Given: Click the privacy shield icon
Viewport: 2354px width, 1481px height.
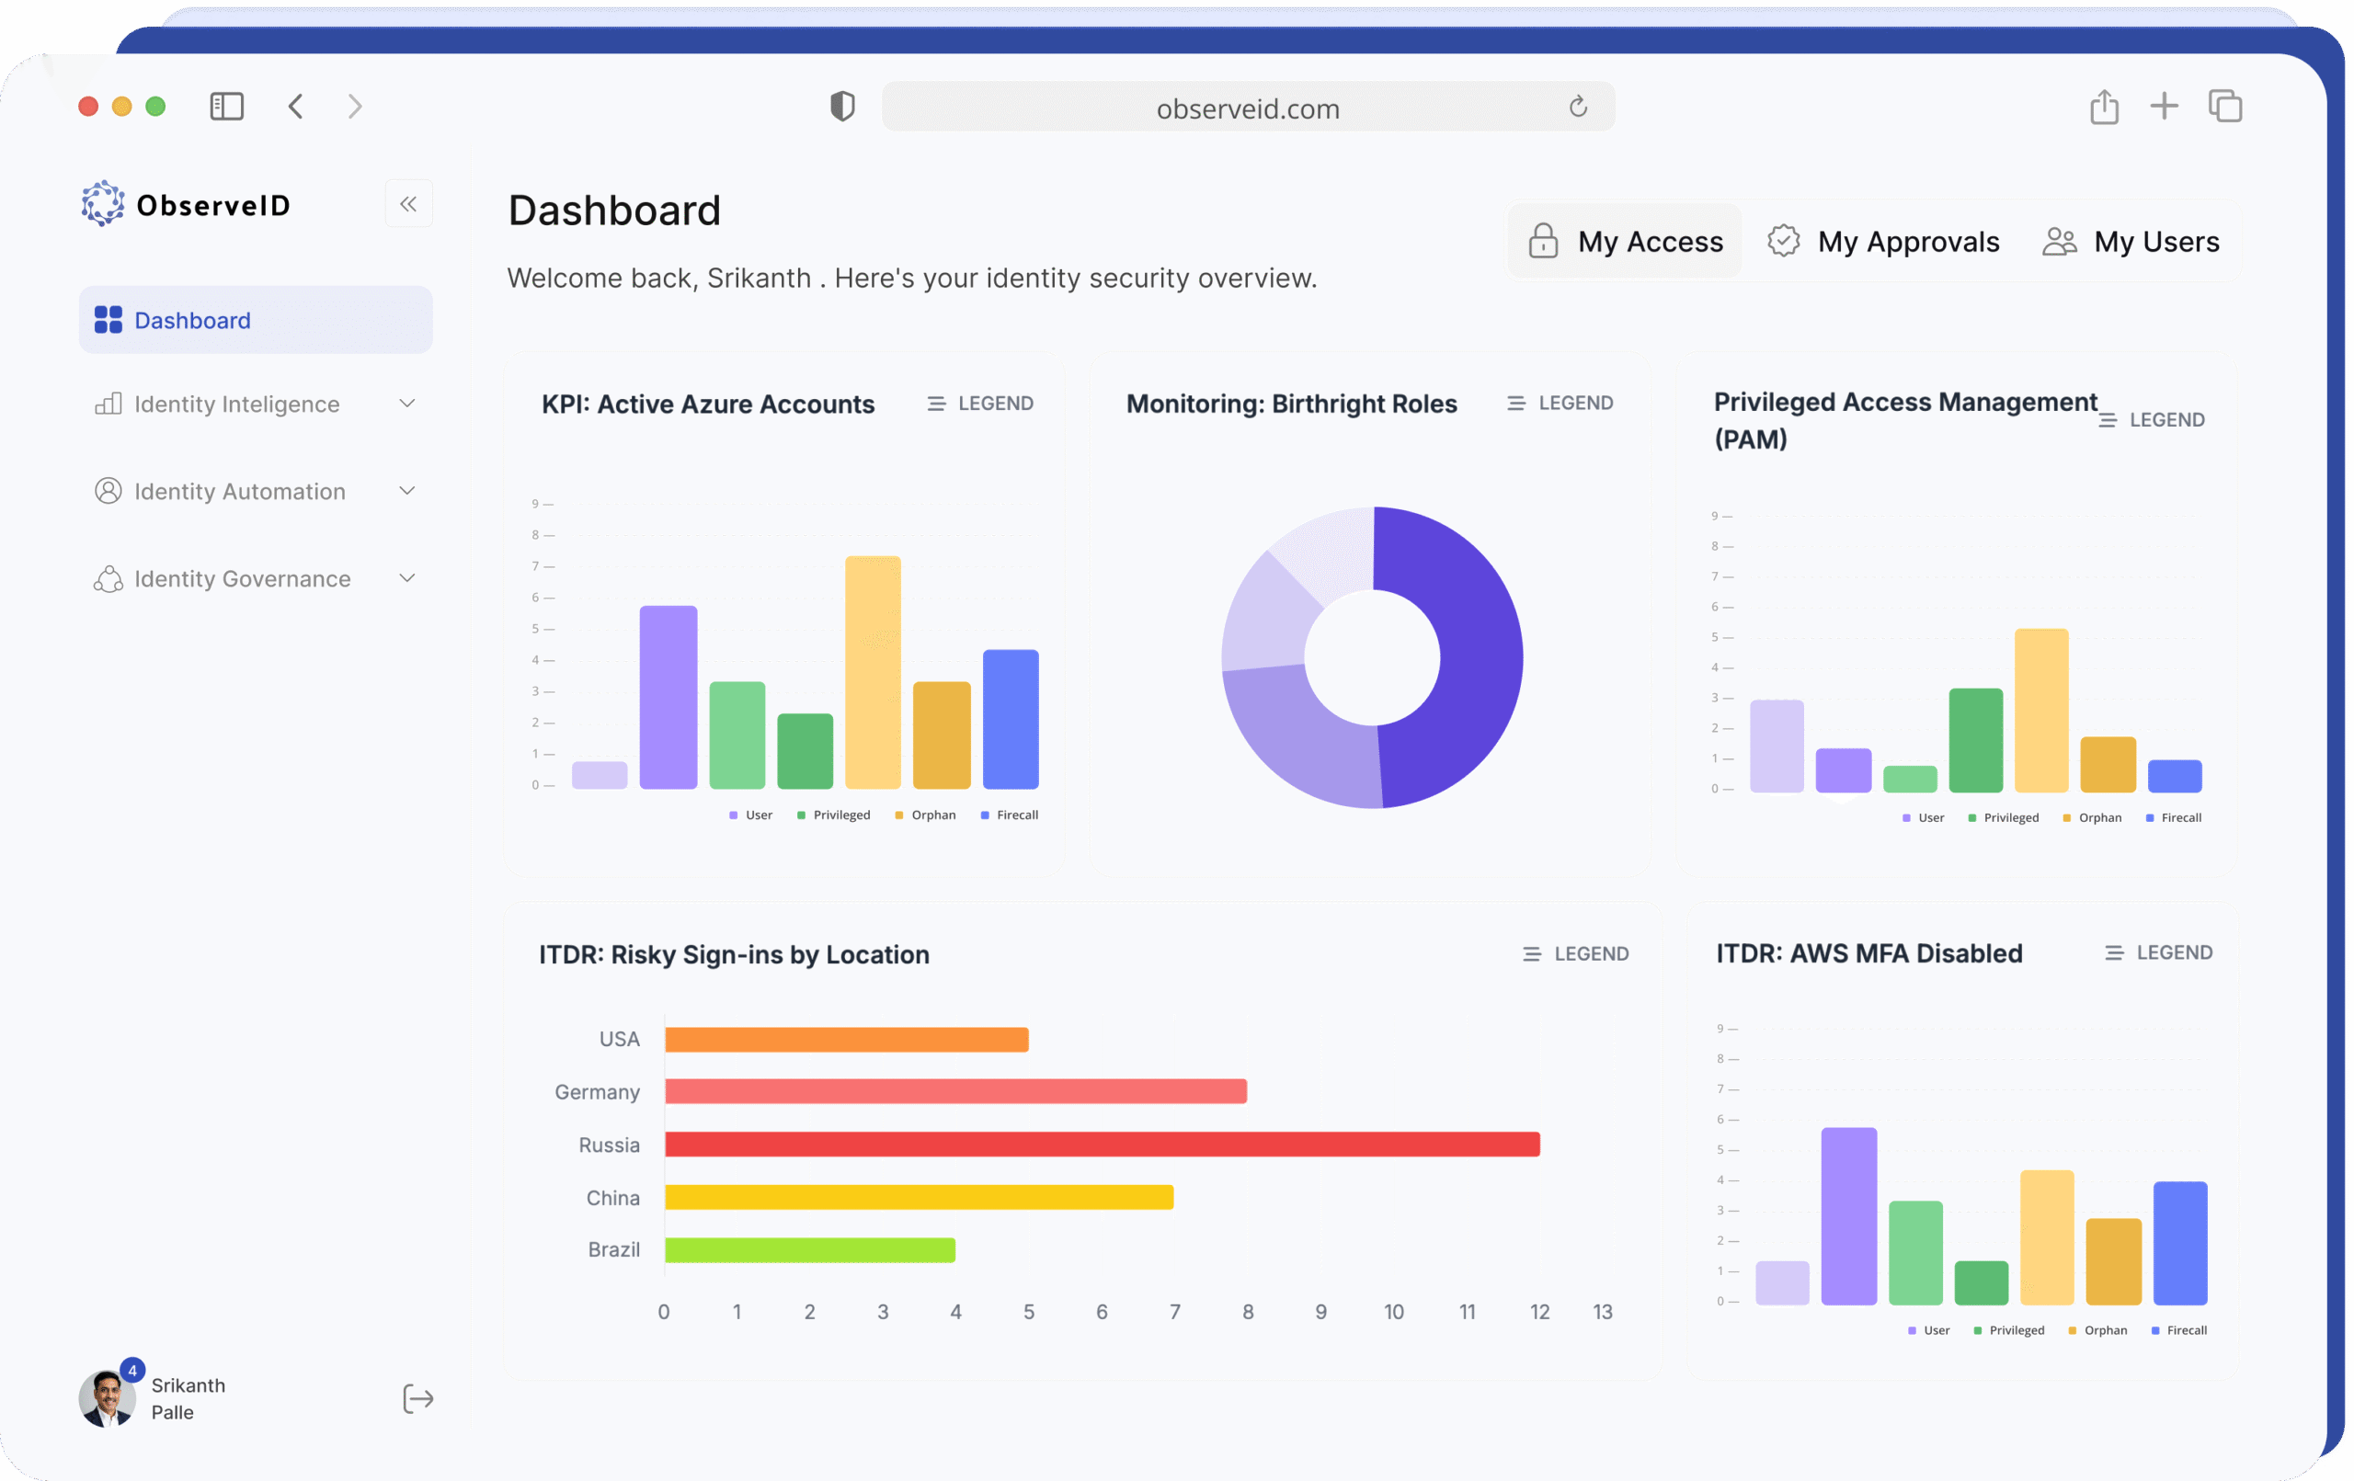Looking at the screenshot, I should click(x=841, y=107).
